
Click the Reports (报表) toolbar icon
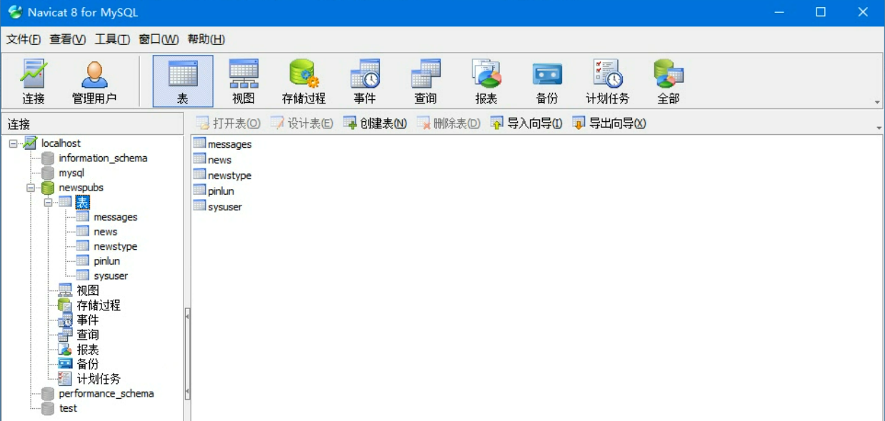click(x=486, y=81)
